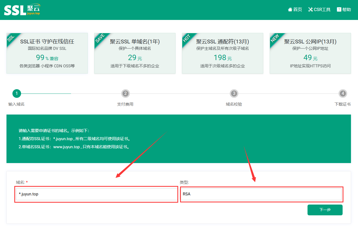Screen dimensions: 358x228
Task: Click 国际知名品牌 DV SSL text
Action: pyautogui.click(x=47, y=49)
